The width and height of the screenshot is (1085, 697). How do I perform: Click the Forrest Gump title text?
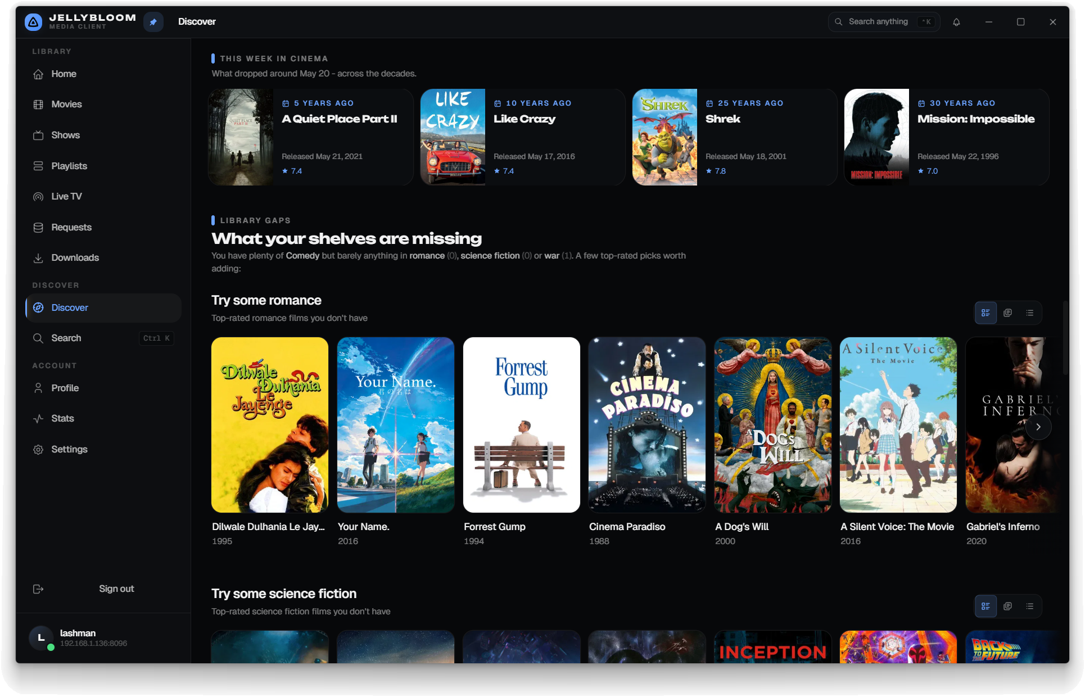tap(495, 527)
